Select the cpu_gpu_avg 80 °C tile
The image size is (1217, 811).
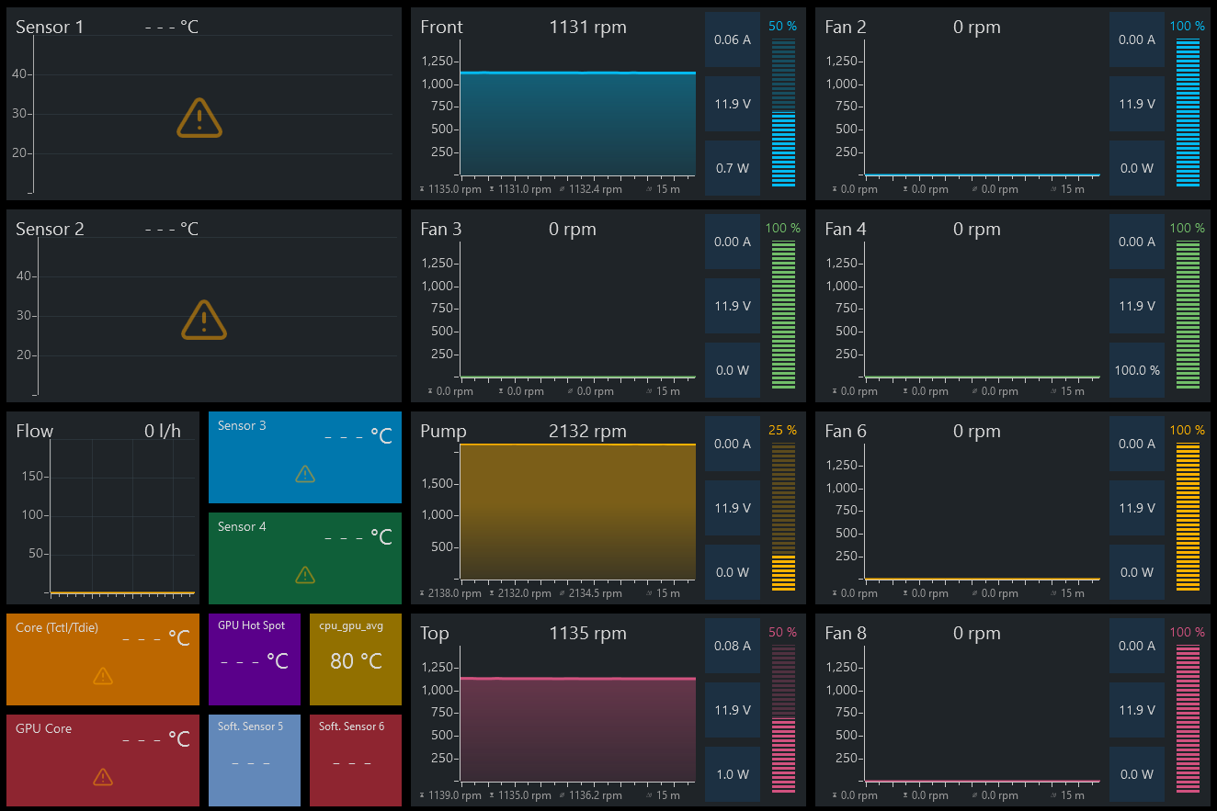pos(356,659)
